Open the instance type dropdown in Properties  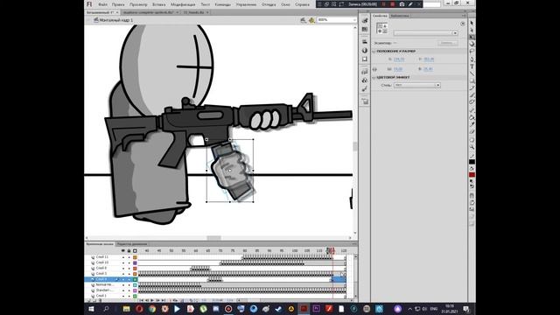(425, 33)
